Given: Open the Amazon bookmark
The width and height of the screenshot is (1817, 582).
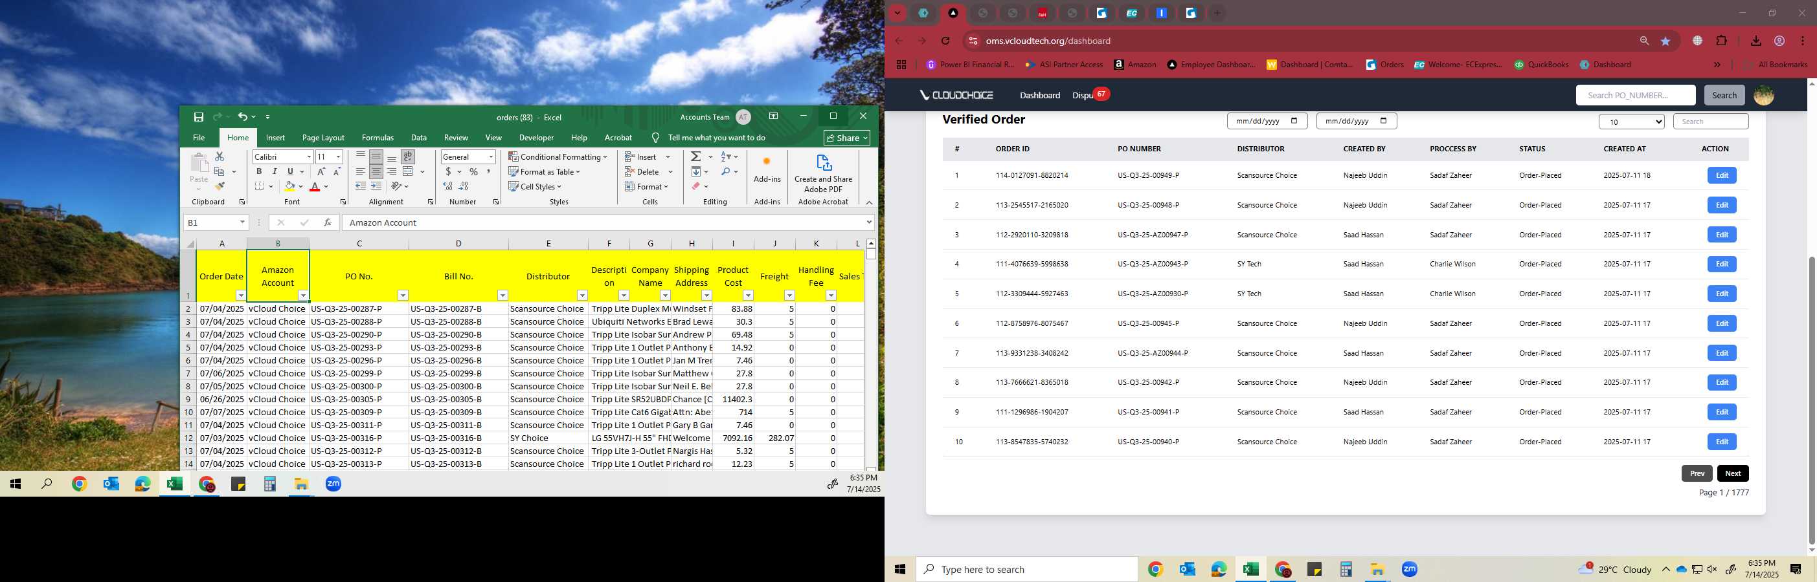Looking at the screenshot, I should pyautogui.click(x=1135, y=65).
